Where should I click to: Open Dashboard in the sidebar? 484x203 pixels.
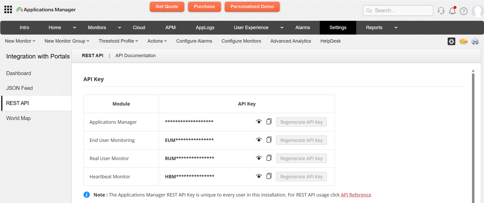[19, 73]
